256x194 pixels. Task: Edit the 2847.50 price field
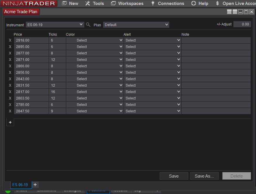click(31, 111)
